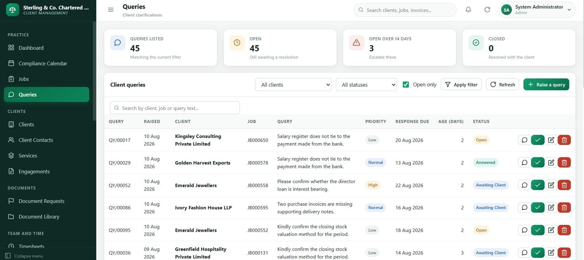584x260 pixels.
Task: Toggle the hamburger menu icon
Action: coord(111,10)
